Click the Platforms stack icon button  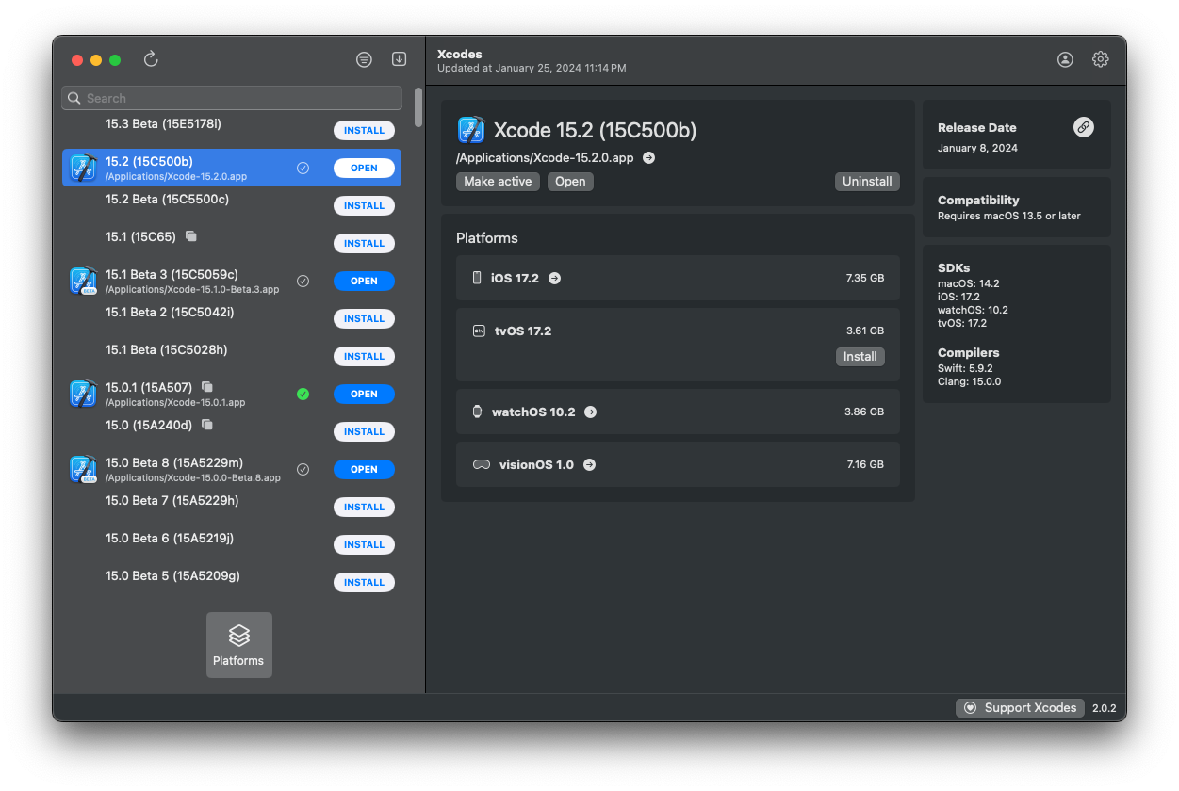[239, 645]
